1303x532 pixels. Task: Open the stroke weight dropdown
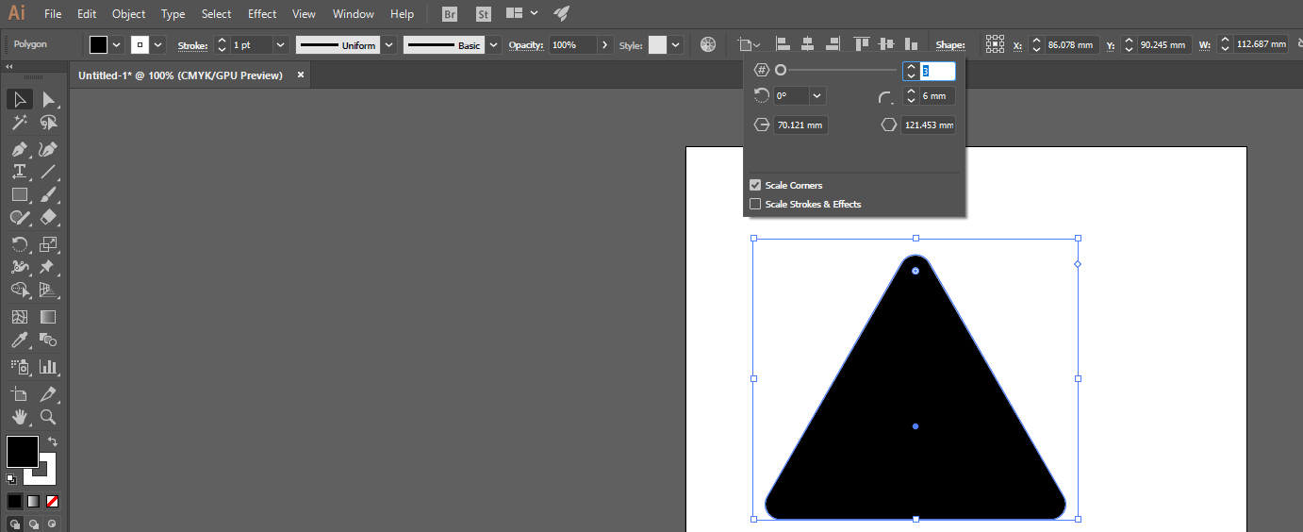coord(281,45)
